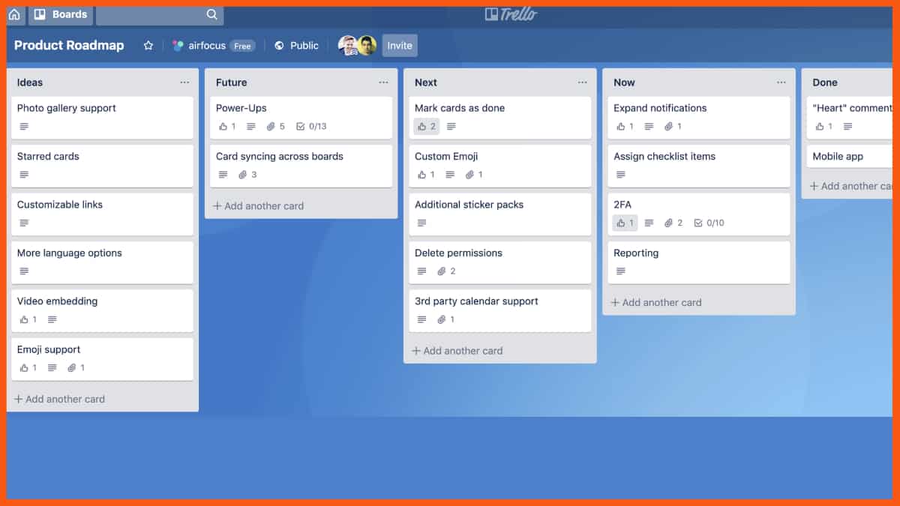Click the description icon on Reporting card
Screen dimensions: 900x506
point(621,271)
